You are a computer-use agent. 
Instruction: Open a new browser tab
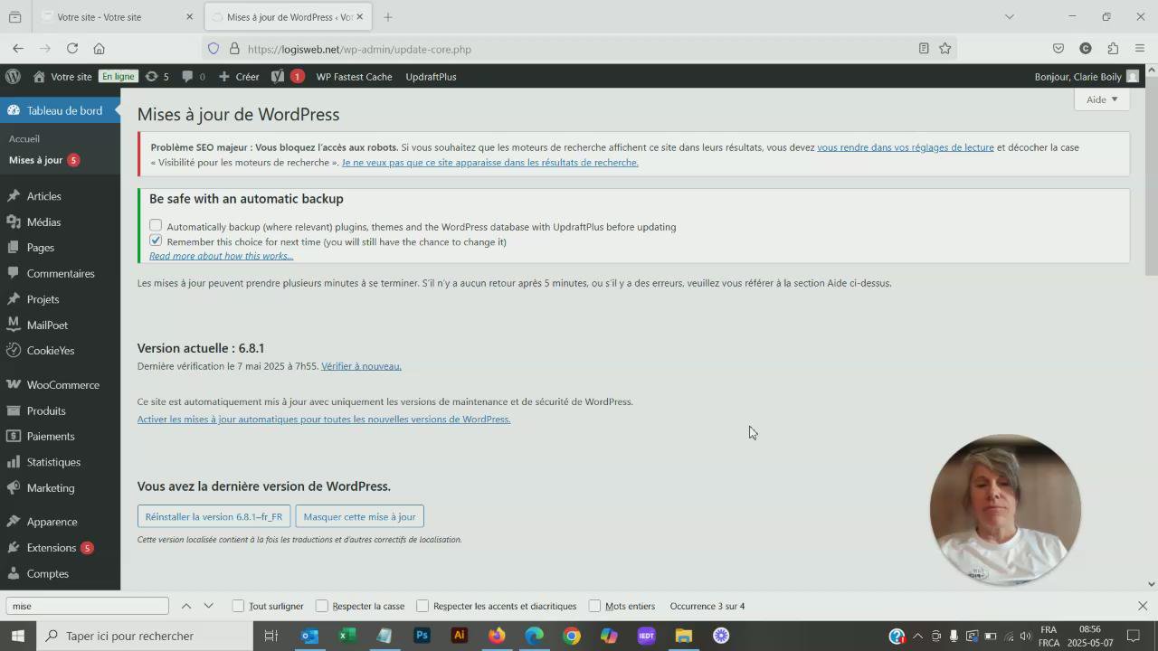[388, 17]
